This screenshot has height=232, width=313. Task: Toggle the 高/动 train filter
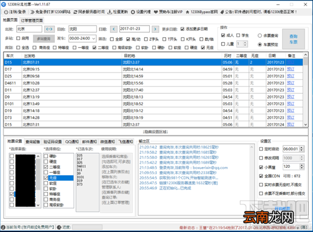[128, 39]
